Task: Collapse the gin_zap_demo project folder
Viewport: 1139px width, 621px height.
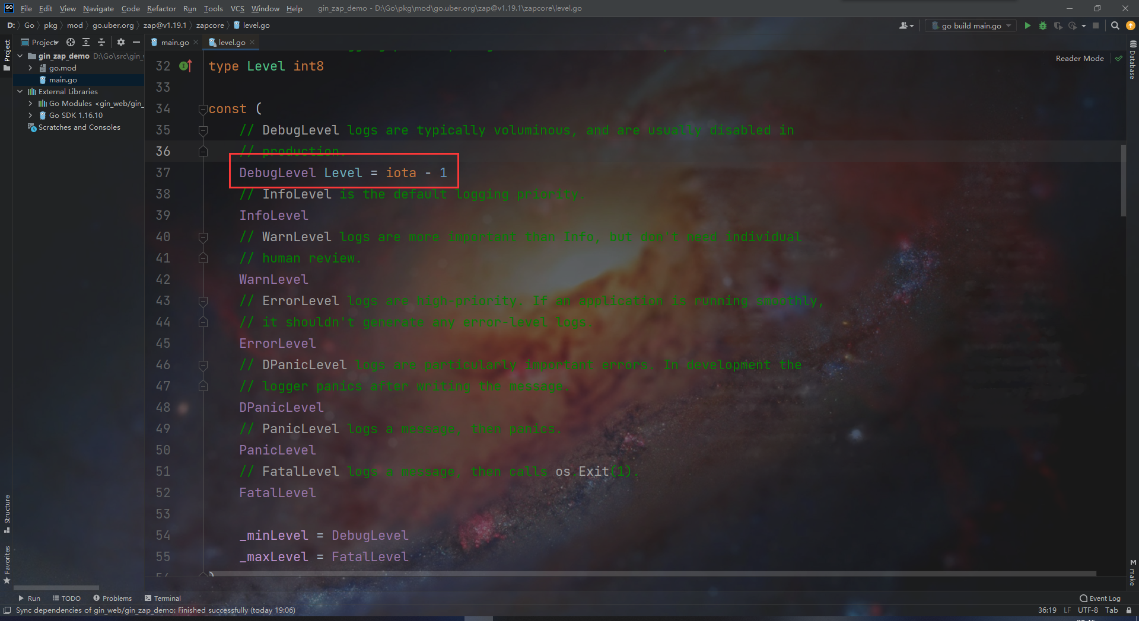Action: point(20,56)
